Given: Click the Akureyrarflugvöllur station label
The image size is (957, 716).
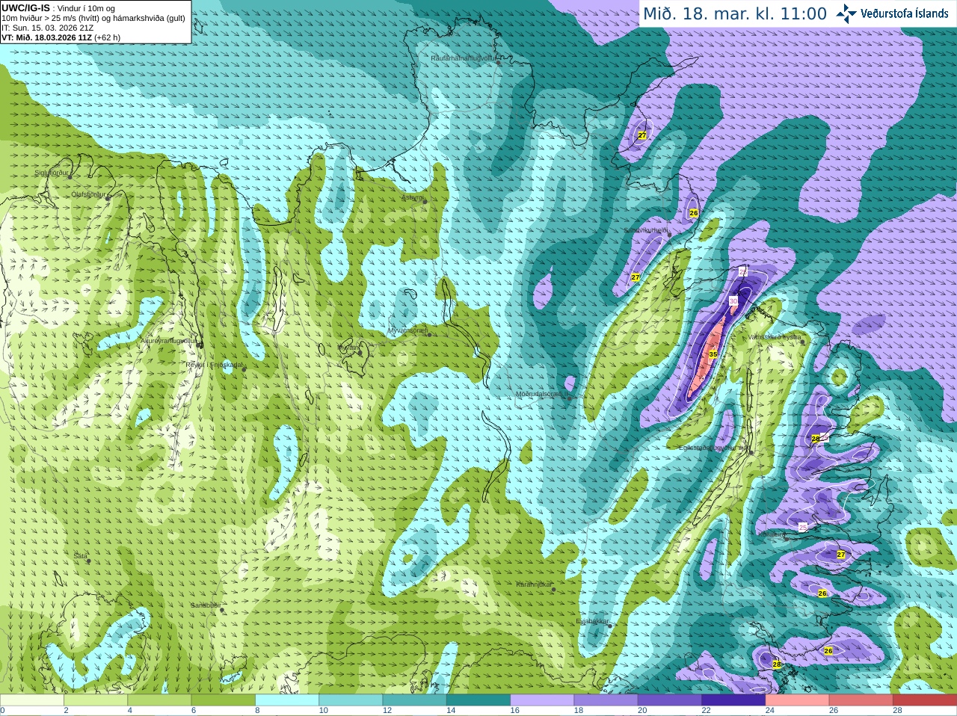Looking at the screenshot, I should (168, 340).
